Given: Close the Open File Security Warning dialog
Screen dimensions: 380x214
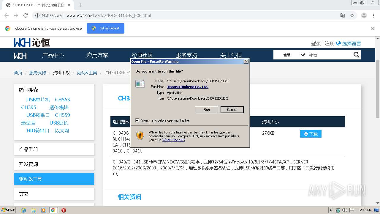Looking at the screenshot, I should 246,62.
